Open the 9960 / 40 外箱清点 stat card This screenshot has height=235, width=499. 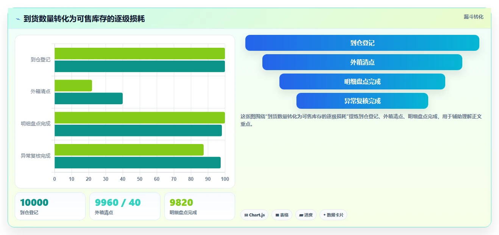pos(125,206)
